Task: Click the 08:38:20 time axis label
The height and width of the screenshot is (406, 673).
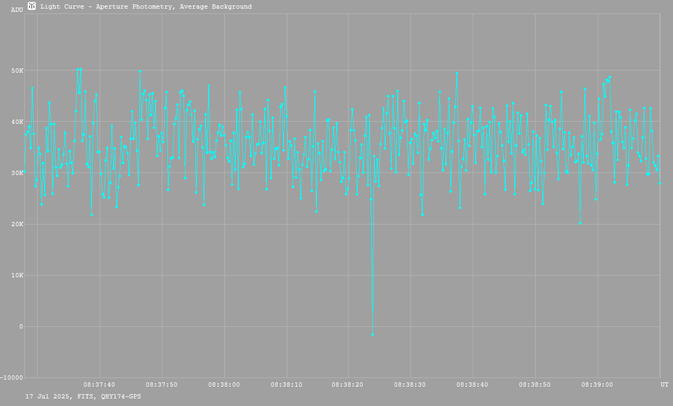Action: (x=348, y=384)
